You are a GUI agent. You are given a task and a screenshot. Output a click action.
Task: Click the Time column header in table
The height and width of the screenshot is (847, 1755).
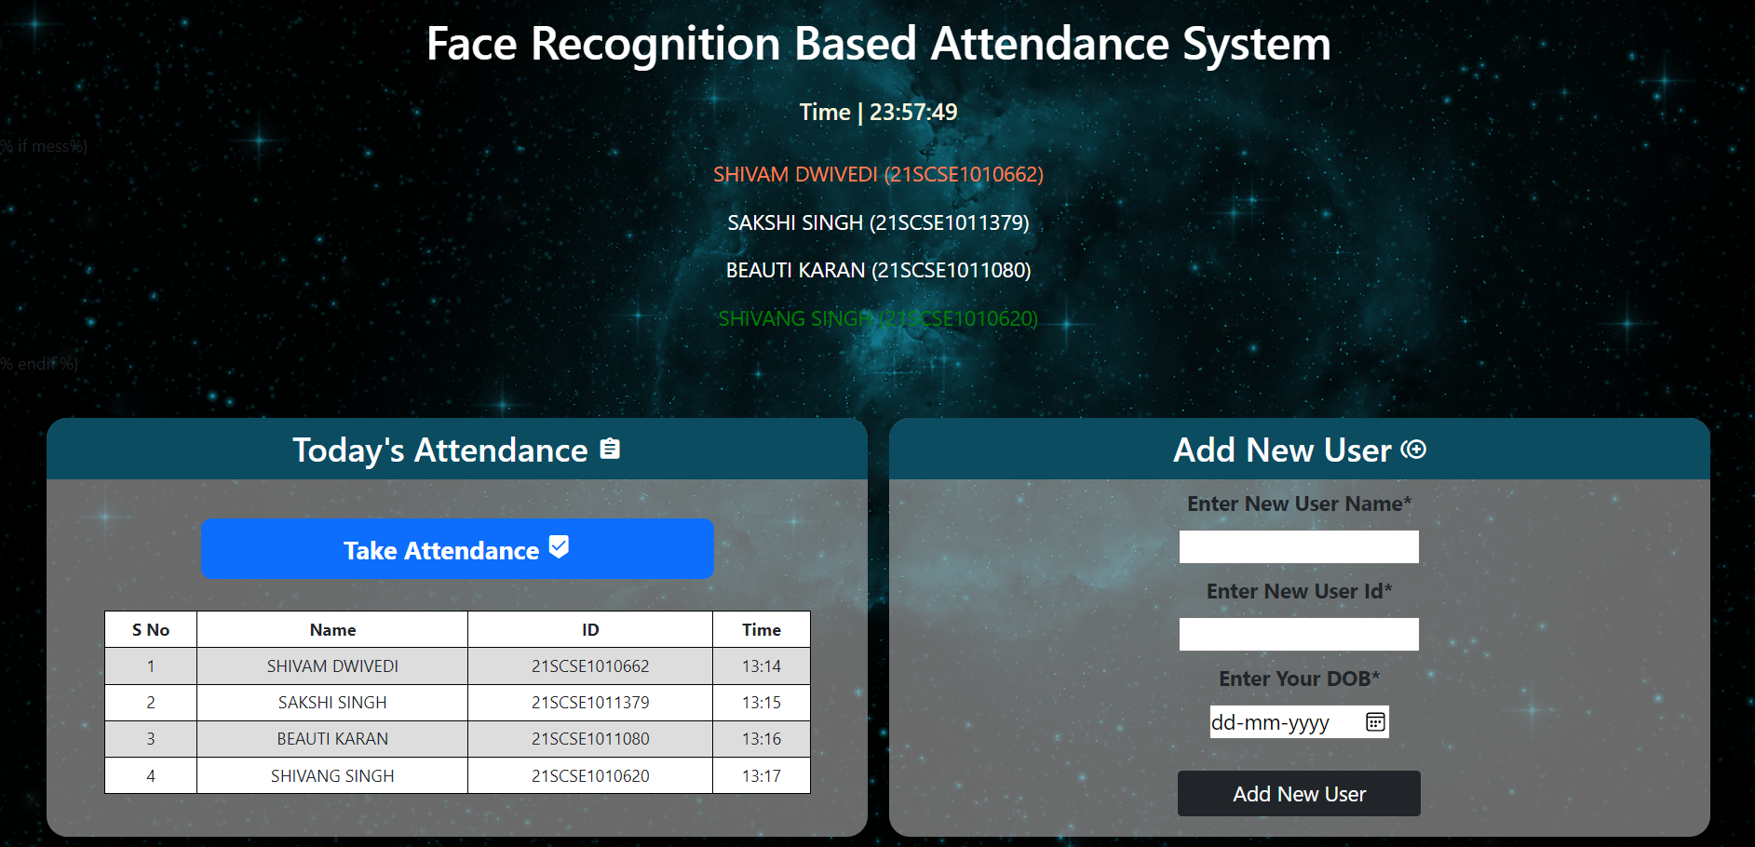click(761, 630)
